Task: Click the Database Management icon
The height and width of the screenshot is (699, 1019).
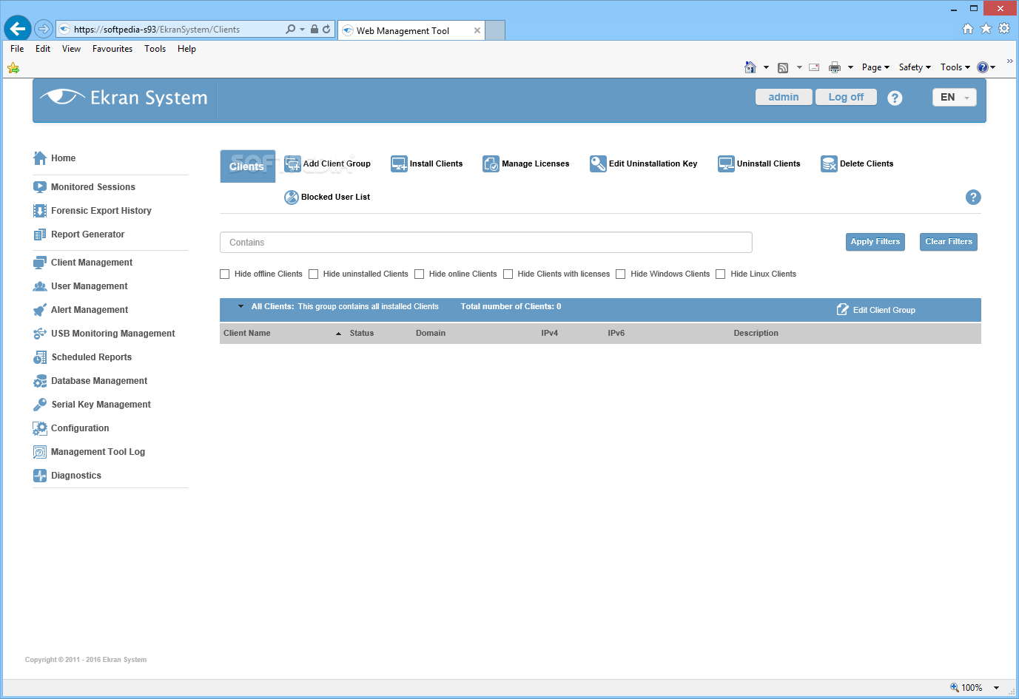Action: [40, 381]
